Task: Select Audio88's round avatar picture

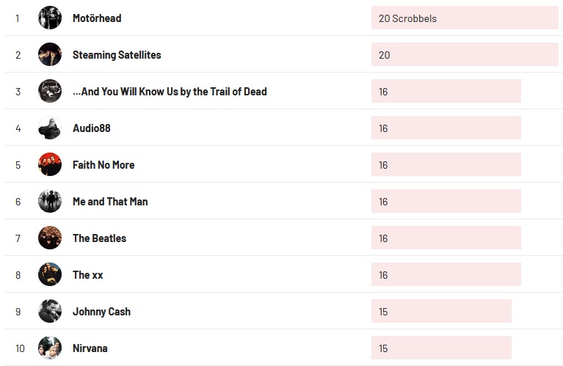Action: tap(50, 128)
